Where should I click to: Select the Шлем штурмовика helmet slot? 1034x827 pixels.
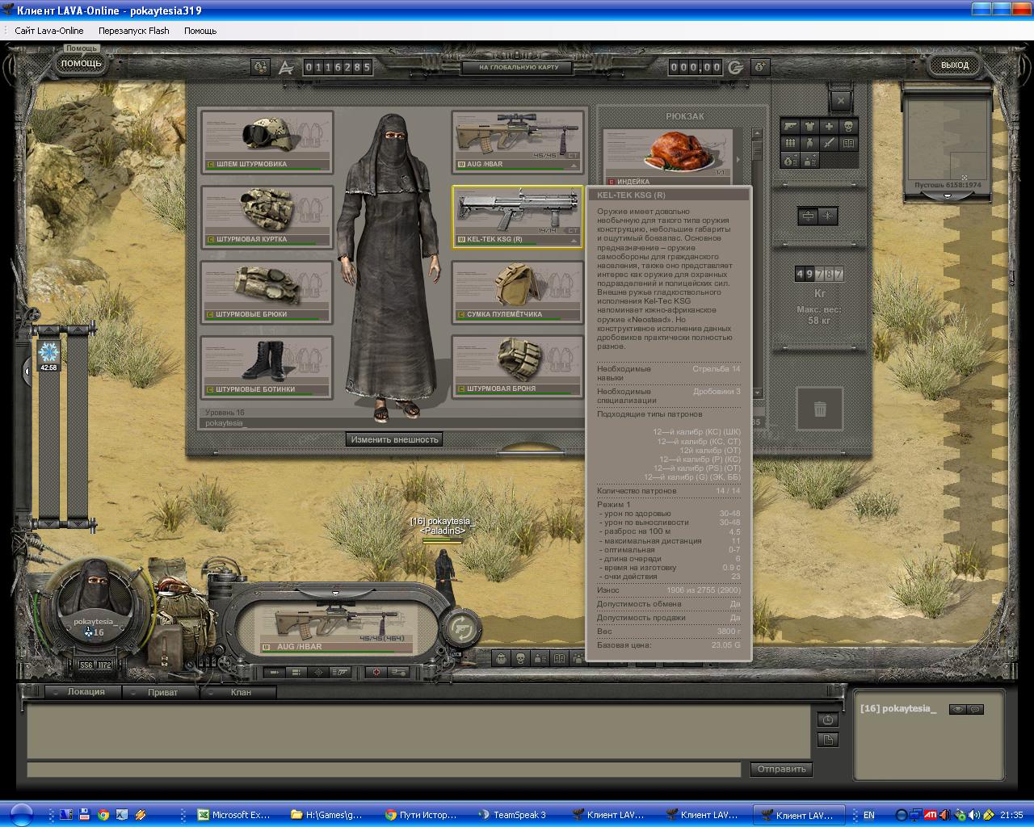pos(267,141)
